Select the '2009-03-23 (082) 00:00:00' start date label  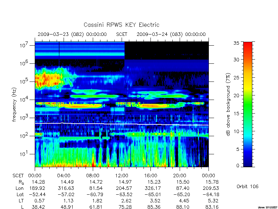72,34
